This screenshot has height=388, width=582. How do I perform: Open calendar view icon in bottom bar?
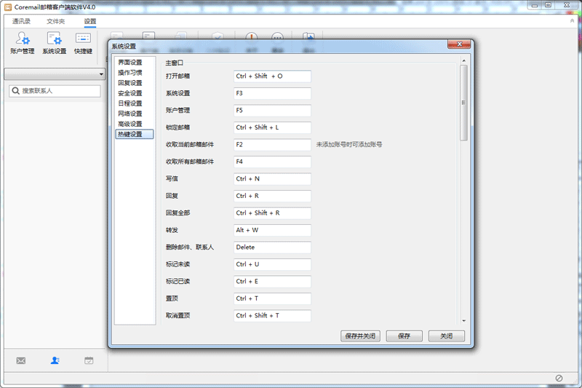(x=89, y=360)
